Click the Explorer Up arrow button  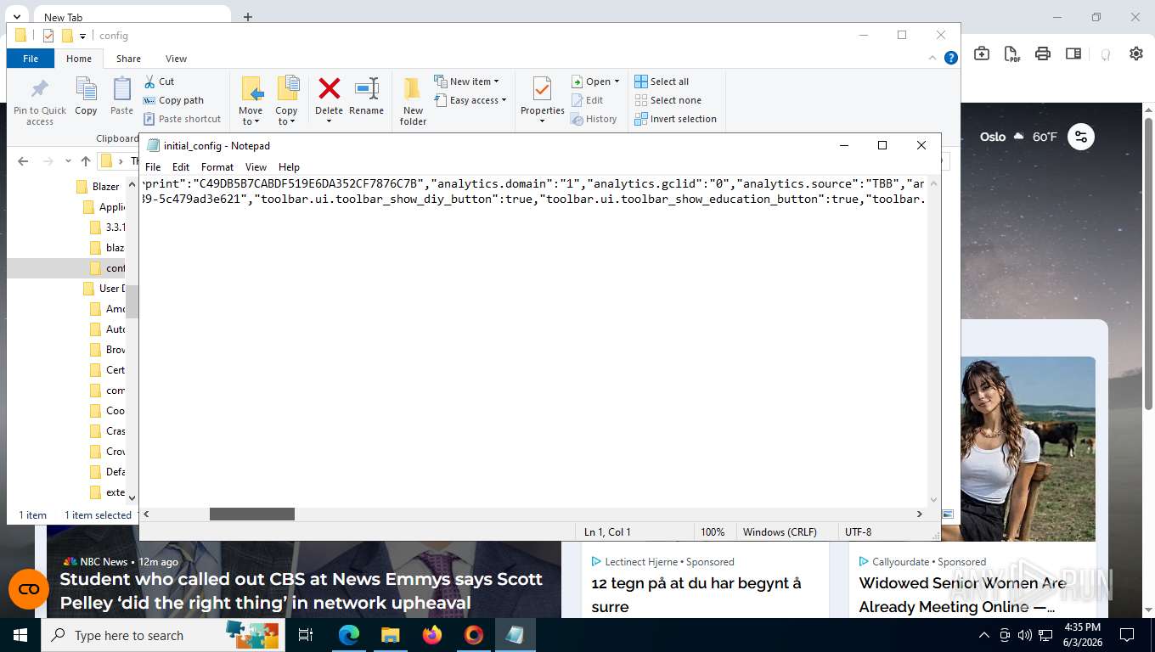[85, 161]
